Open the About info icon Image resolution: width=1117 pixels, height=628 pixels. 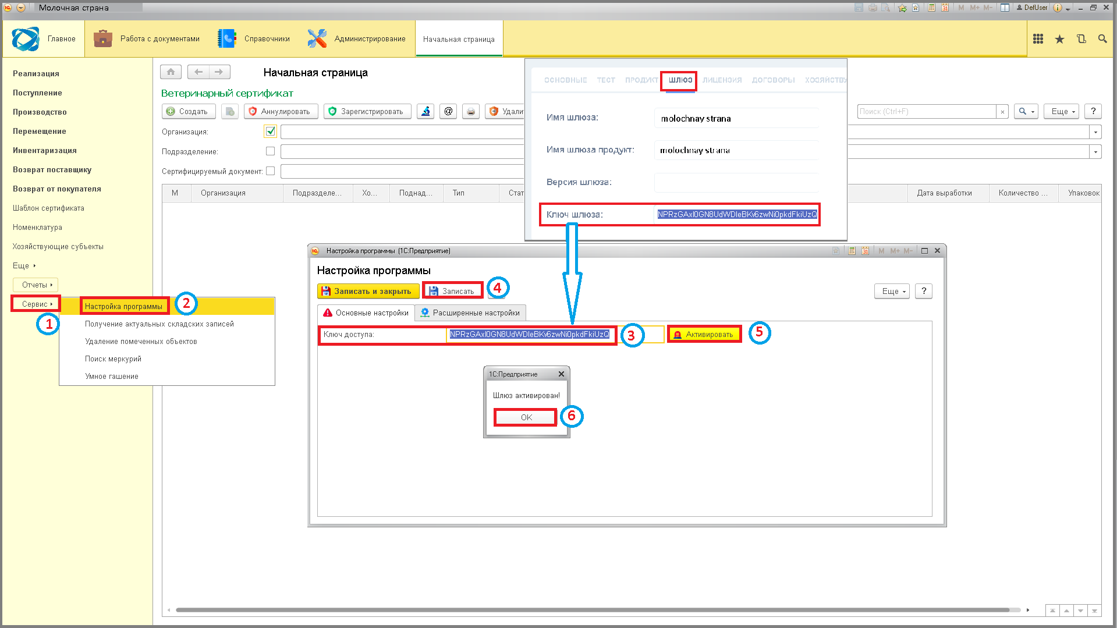point(1058,8)
